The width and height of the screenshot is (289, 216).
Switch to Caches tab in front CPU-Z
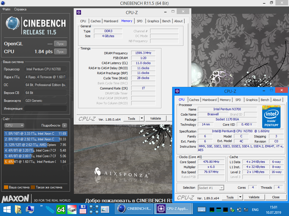point(194,100)
